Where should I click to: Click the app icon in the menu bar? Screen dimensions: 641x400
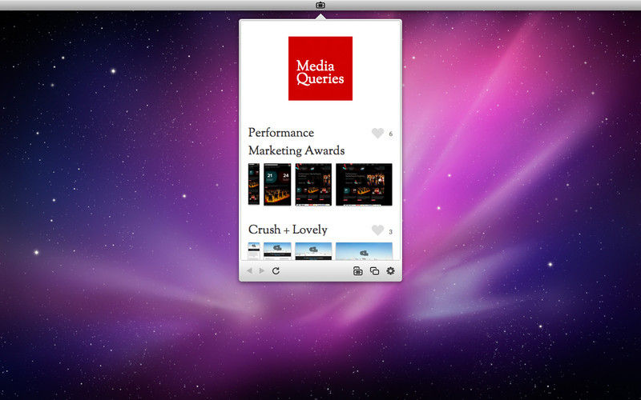pos(320,6)
